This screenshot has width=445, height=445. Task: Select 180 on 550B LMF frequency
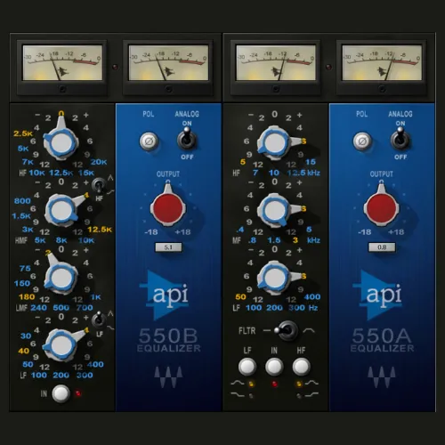(27, 296)
